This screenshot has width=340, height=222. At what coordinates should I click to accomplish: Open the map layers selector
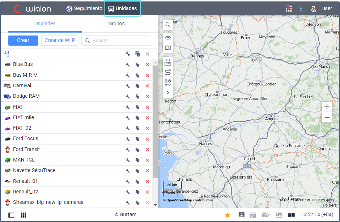tap(168, 48)
